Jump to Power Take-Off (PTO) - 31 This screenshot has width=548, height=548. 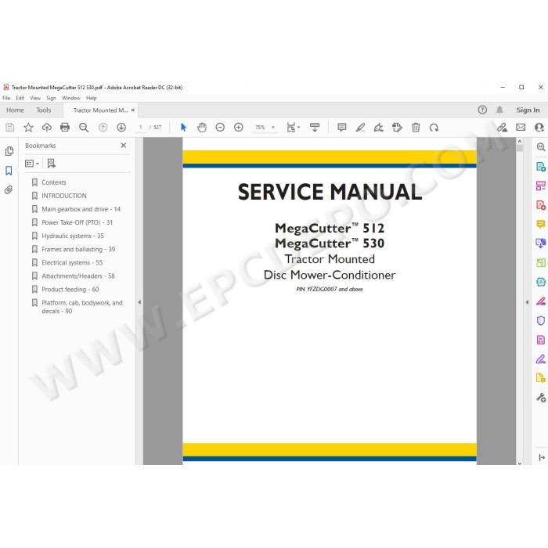[78, 222]
